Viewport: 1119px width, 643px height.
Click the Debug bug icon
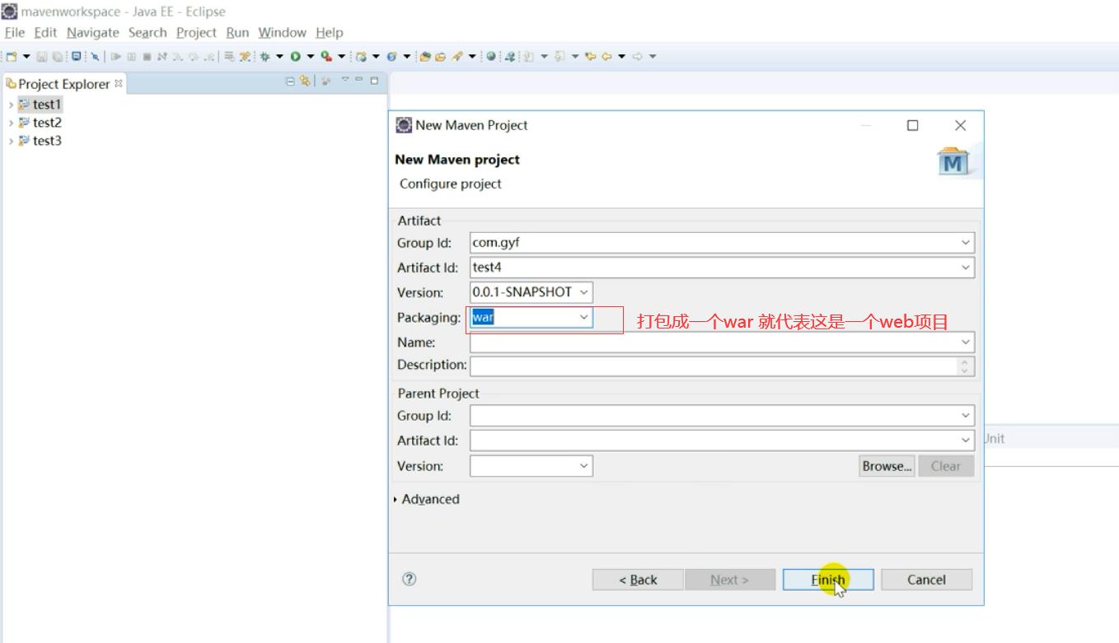click(x=265, y=57)
